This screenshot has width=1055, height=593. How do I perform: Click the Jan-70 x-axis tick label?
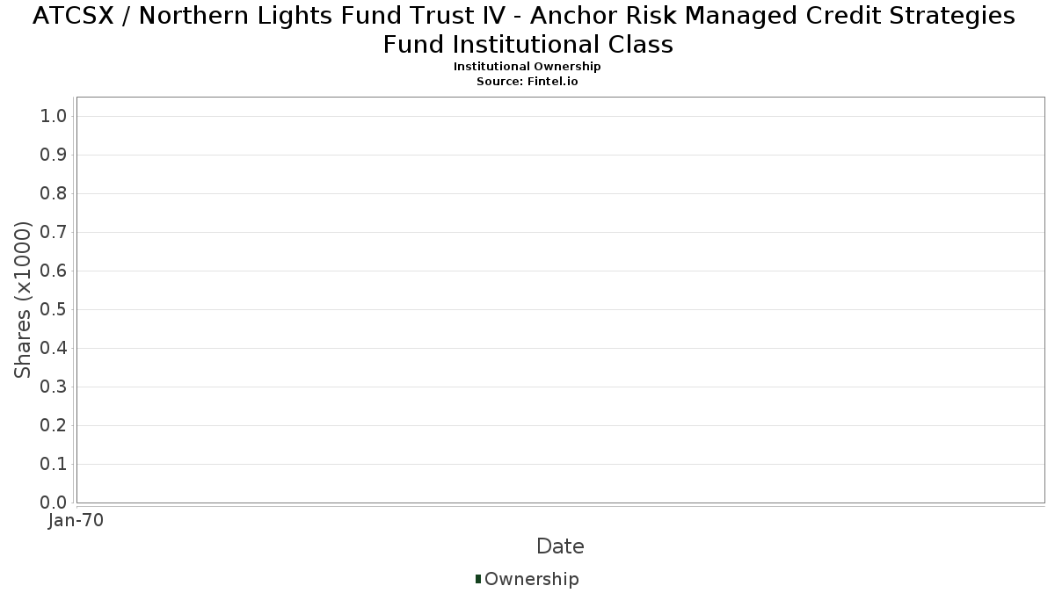(x=76, y=521)
